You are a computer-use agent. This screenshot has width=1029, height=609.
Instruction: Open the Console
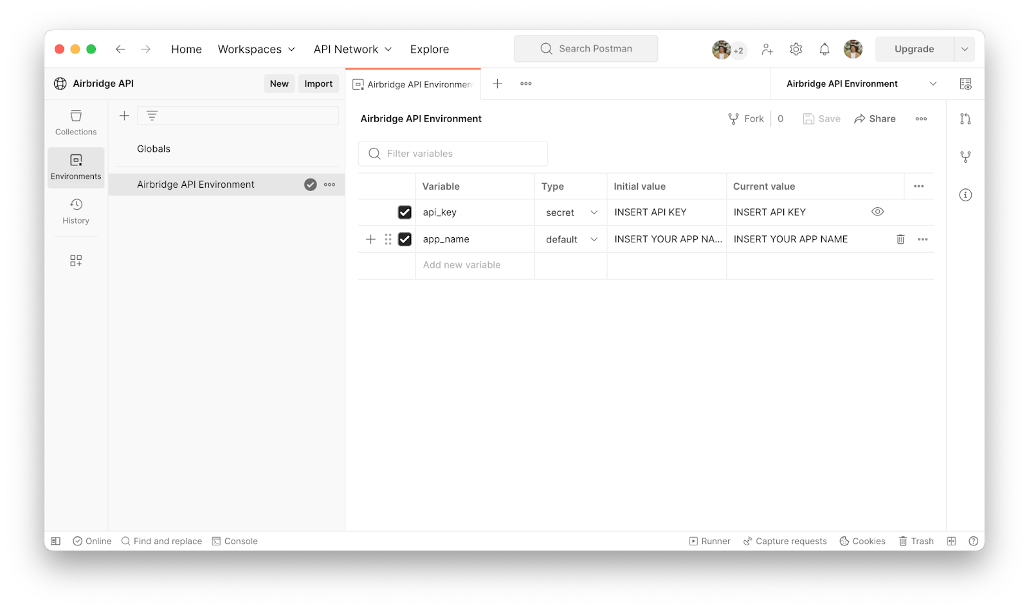coord(235,541)
